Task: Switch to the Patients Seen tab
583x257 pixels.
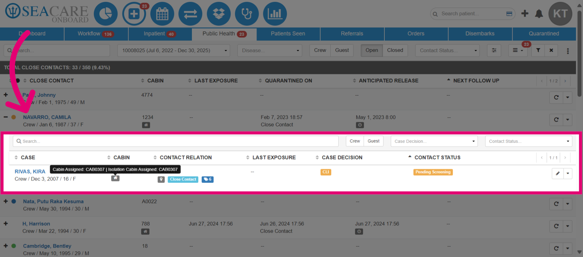Action: 288,34
